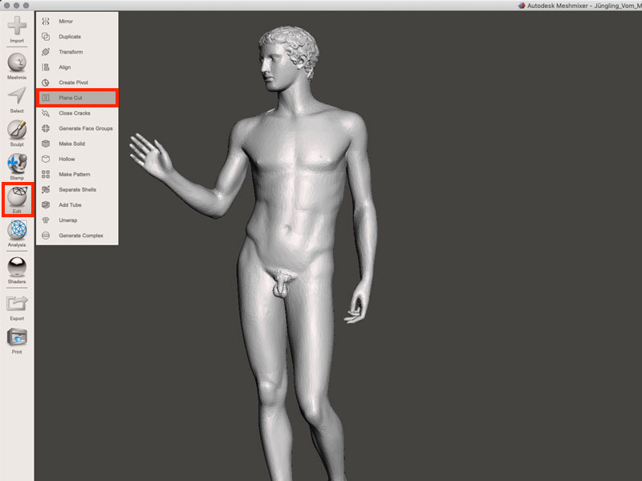Screen dimensions: 642x481
Task: Select the Hollow option
Action: pyautogui.click(x=67, y=159)
